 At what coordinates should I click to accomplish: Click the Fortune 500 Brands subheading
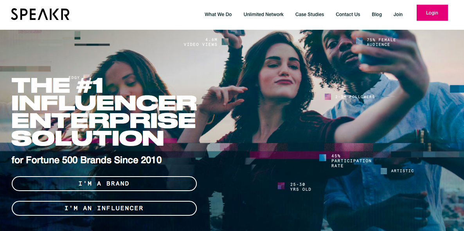[87, 160]
